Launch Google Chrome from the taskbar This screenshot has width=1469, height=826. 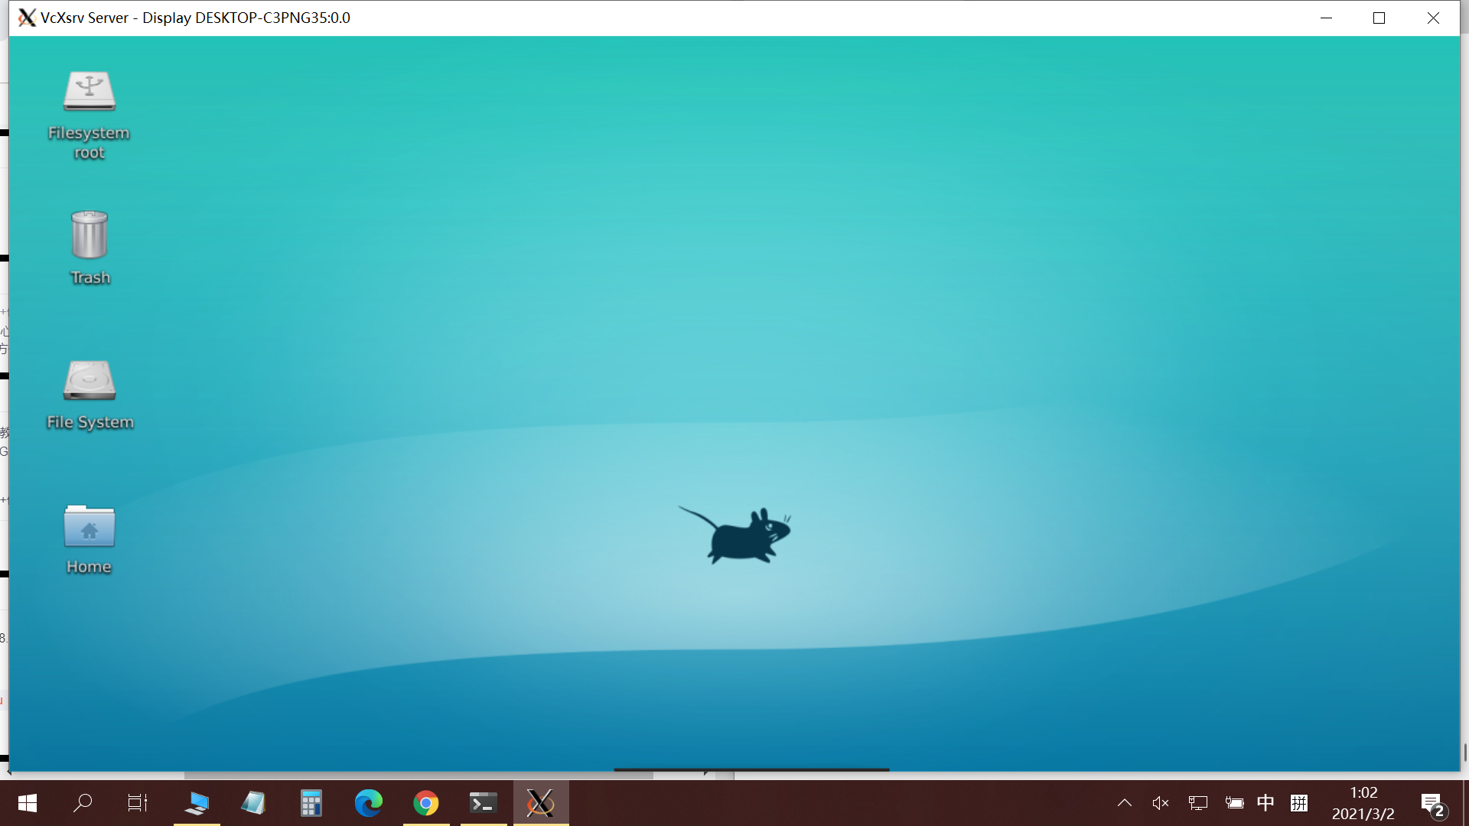(x=425, y=803)
